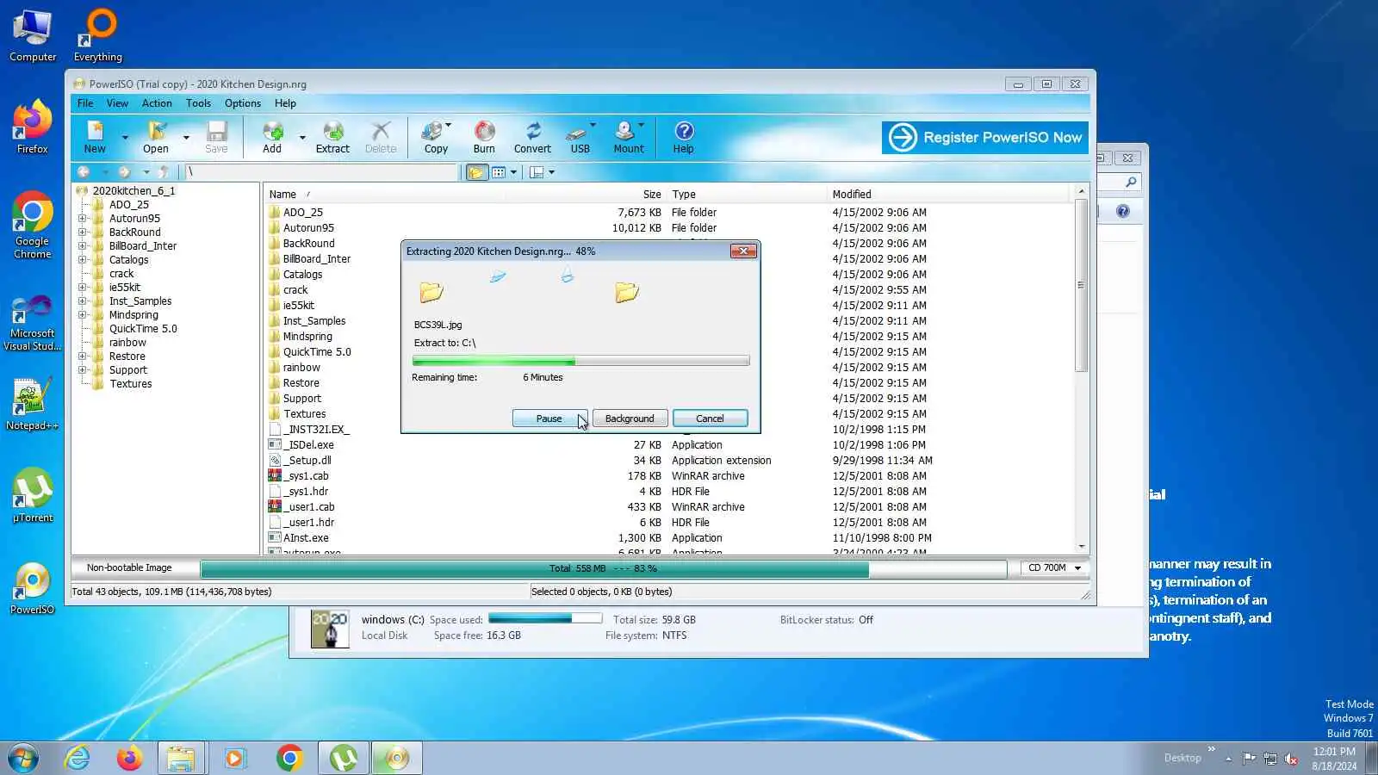Click the Help question mark icon

coord(684,131)
